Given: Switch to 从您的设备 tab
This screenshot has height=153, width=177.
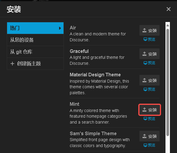Looking at the screenshot, I should pos(35,40).
